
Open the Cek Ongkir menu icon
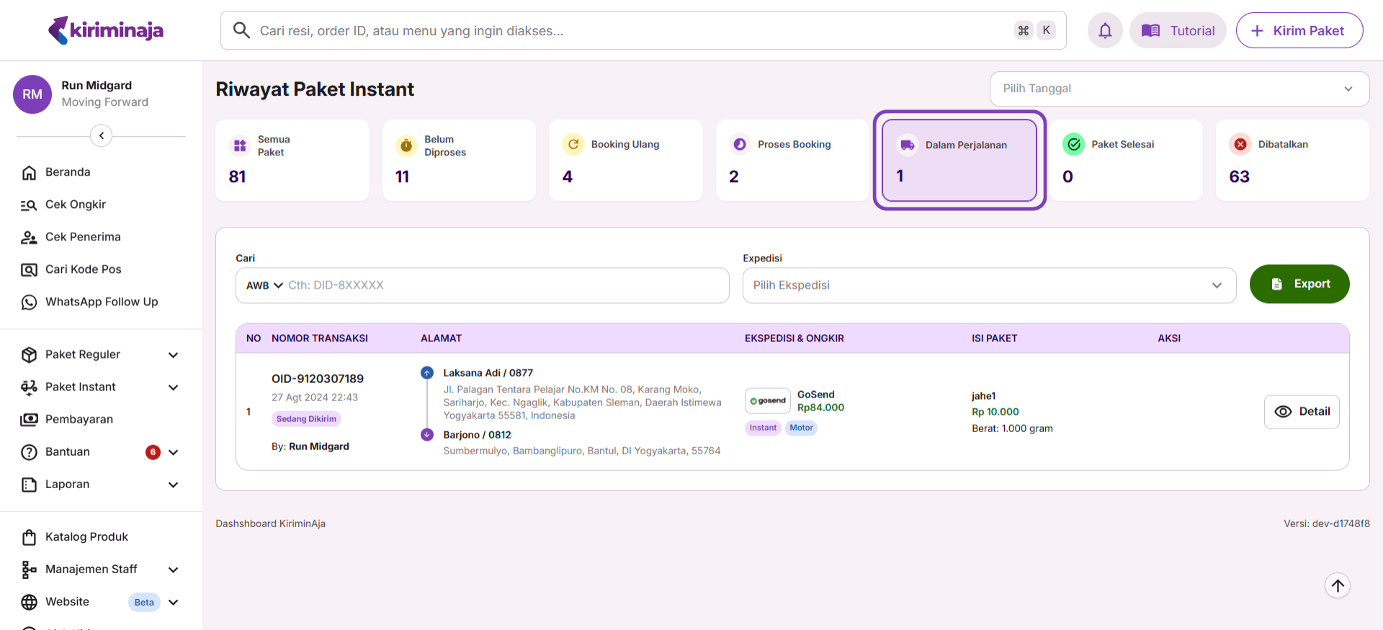29,205
